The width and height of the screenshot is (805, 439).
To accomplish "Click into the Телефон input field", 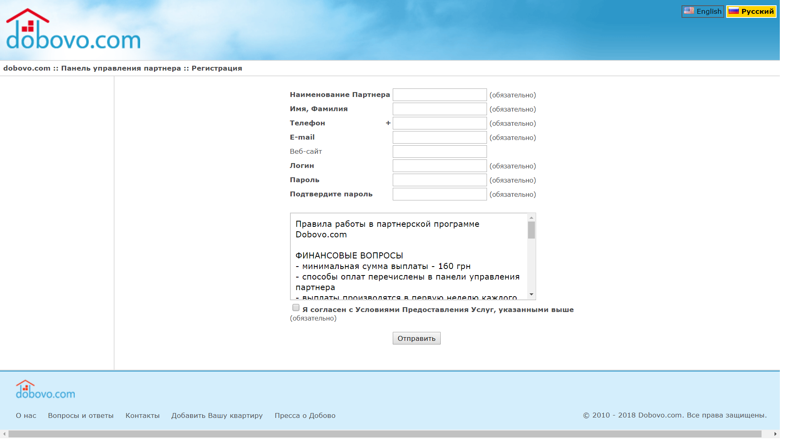I will [x=439, y=123].
